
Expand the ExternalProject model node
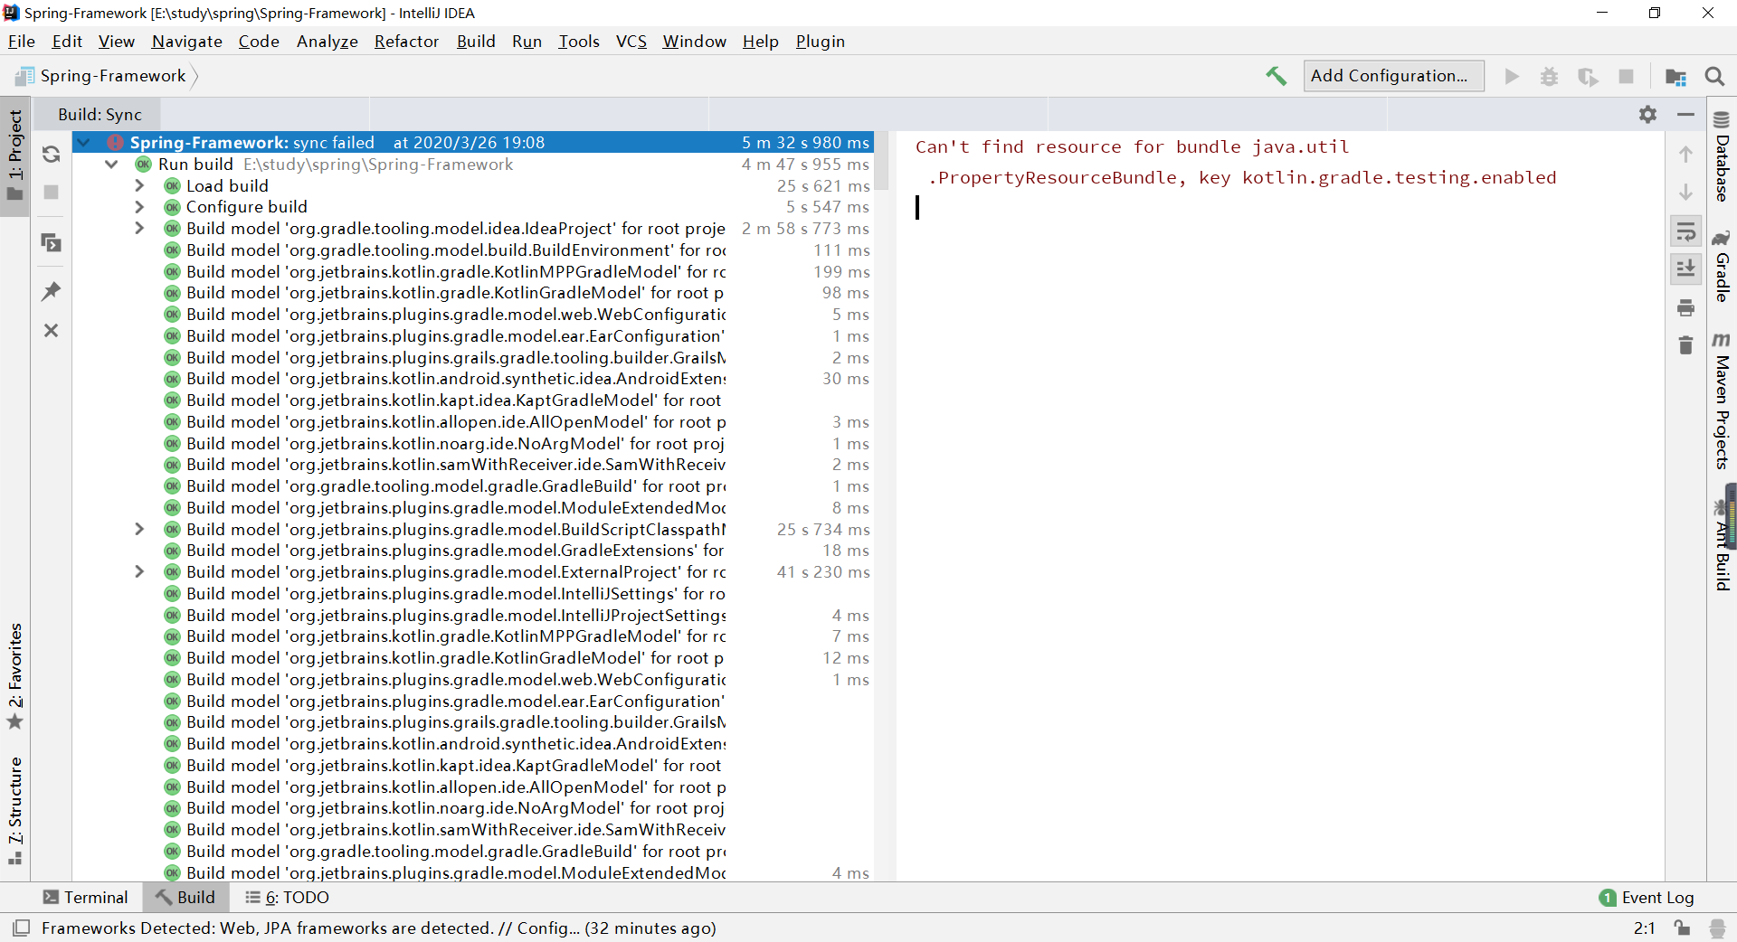click(139, 572)
